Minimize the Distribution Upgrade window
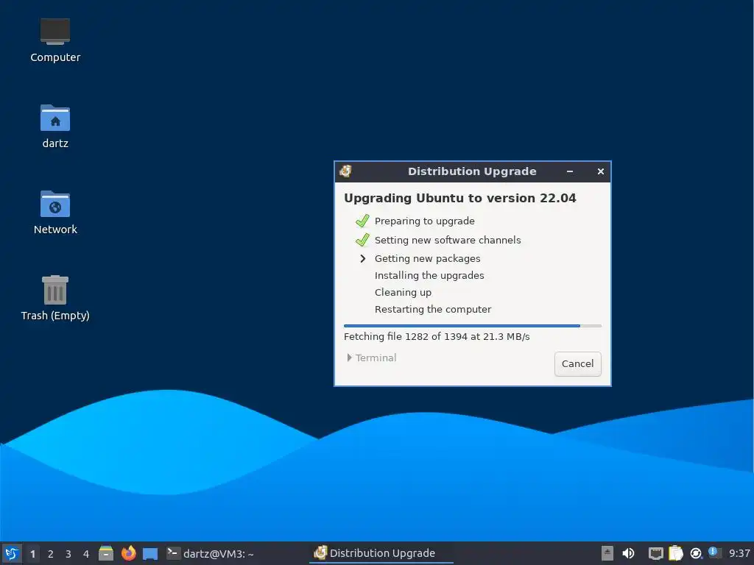 (570, 171)
